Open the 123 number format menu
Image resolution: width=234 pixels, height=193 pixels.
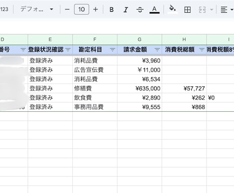[4, 9]
